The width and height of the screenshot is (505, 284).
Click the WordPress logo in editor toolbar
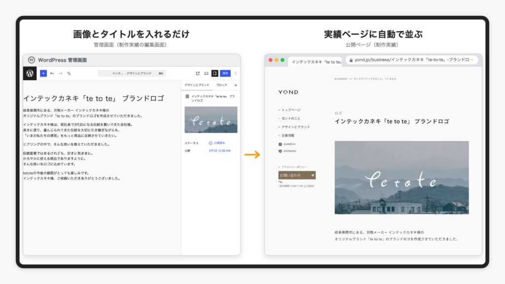pyautogui.click(x=30, y=73)
